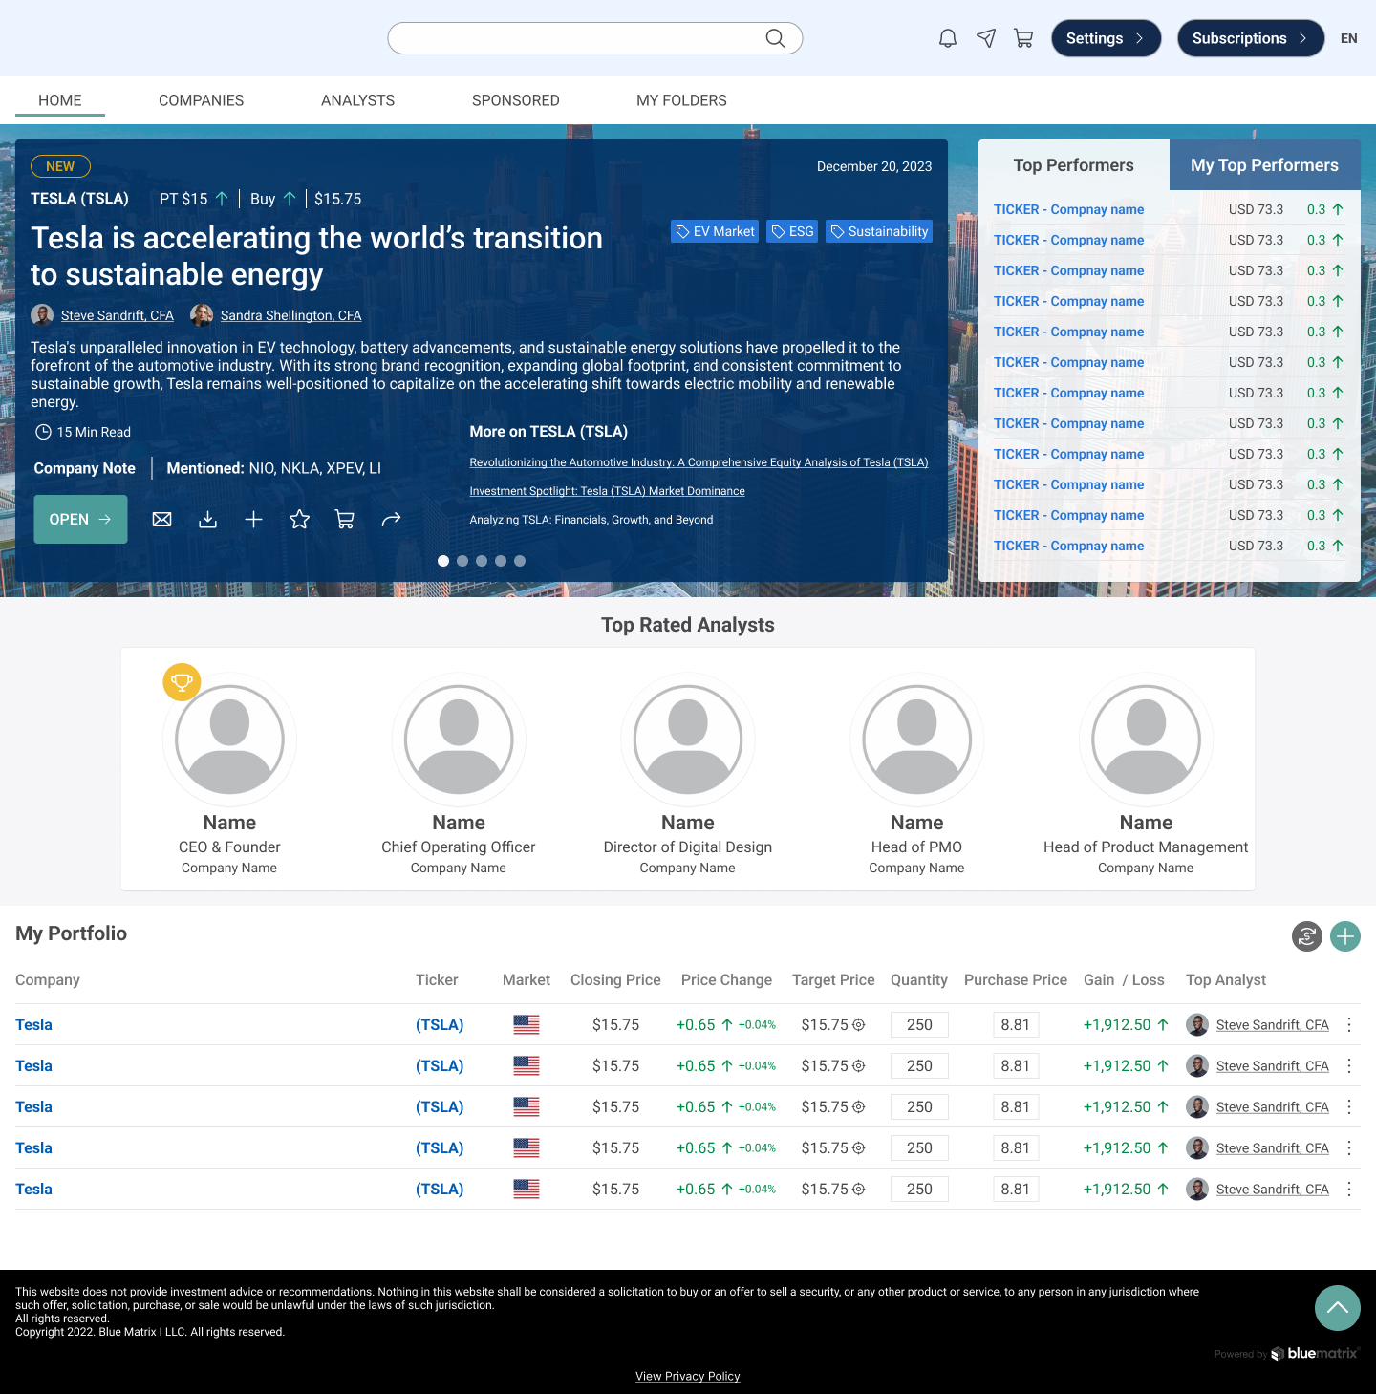Email the Tesla report via envelope icon
The image size is (1376, 1394).
tap(162, 519)
